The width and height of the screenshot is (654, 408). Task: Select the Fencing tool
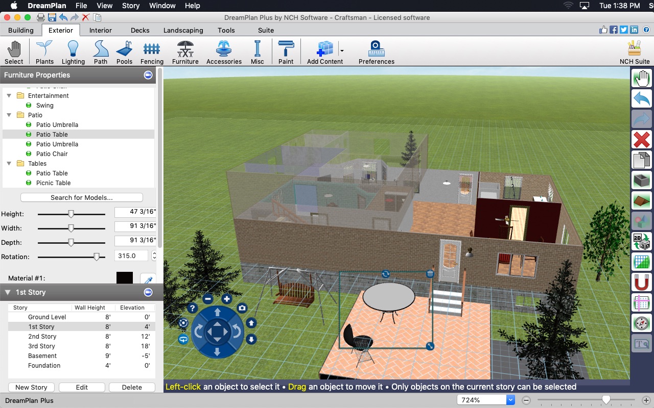pos(152,53)
